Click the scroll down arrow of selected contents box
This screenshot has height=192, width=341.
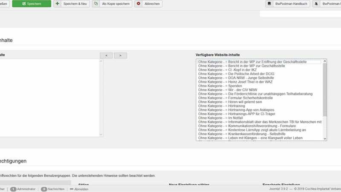tap(101, 134)
